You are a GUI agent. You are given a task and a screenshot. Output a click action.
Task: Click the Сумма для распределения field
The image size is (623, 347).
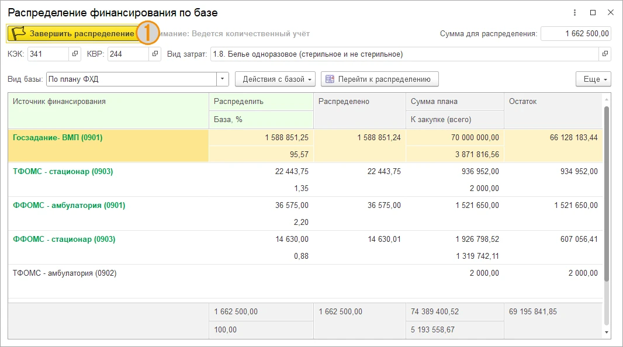click(x=576, y=34)
